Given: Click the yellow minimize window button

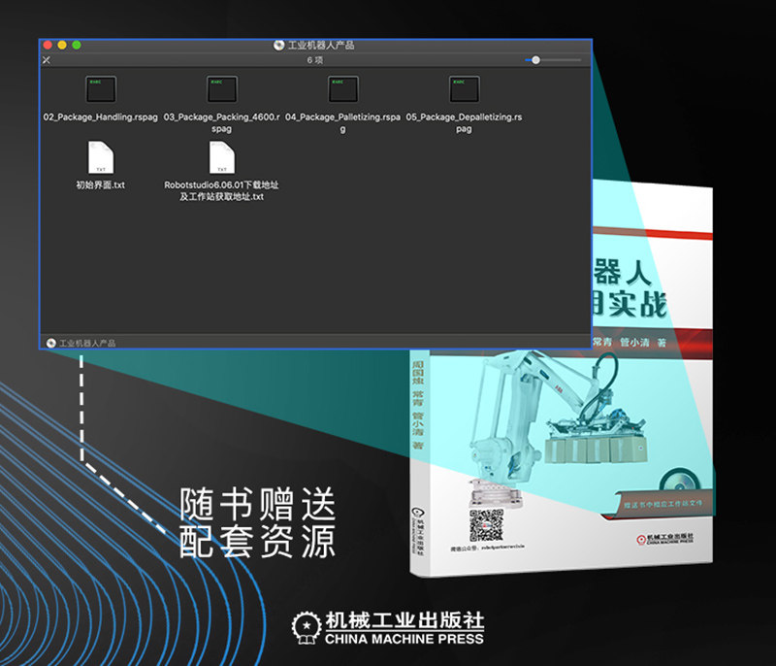Looking at the screenshot, I should pos(62,45).
